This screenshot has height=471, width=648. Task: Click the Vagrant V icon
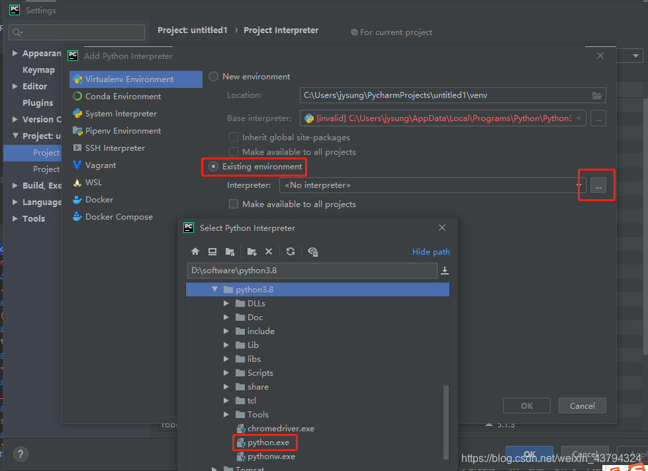pyautogui.click(x=77, y=165)
